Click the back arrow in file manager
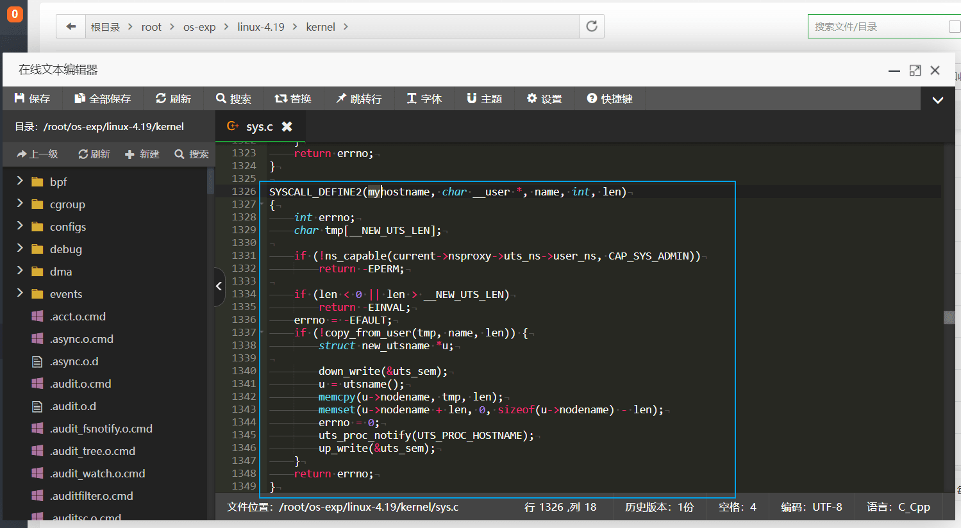The width and height of the screenshot is (961, 528). click(x=71, y=26)
